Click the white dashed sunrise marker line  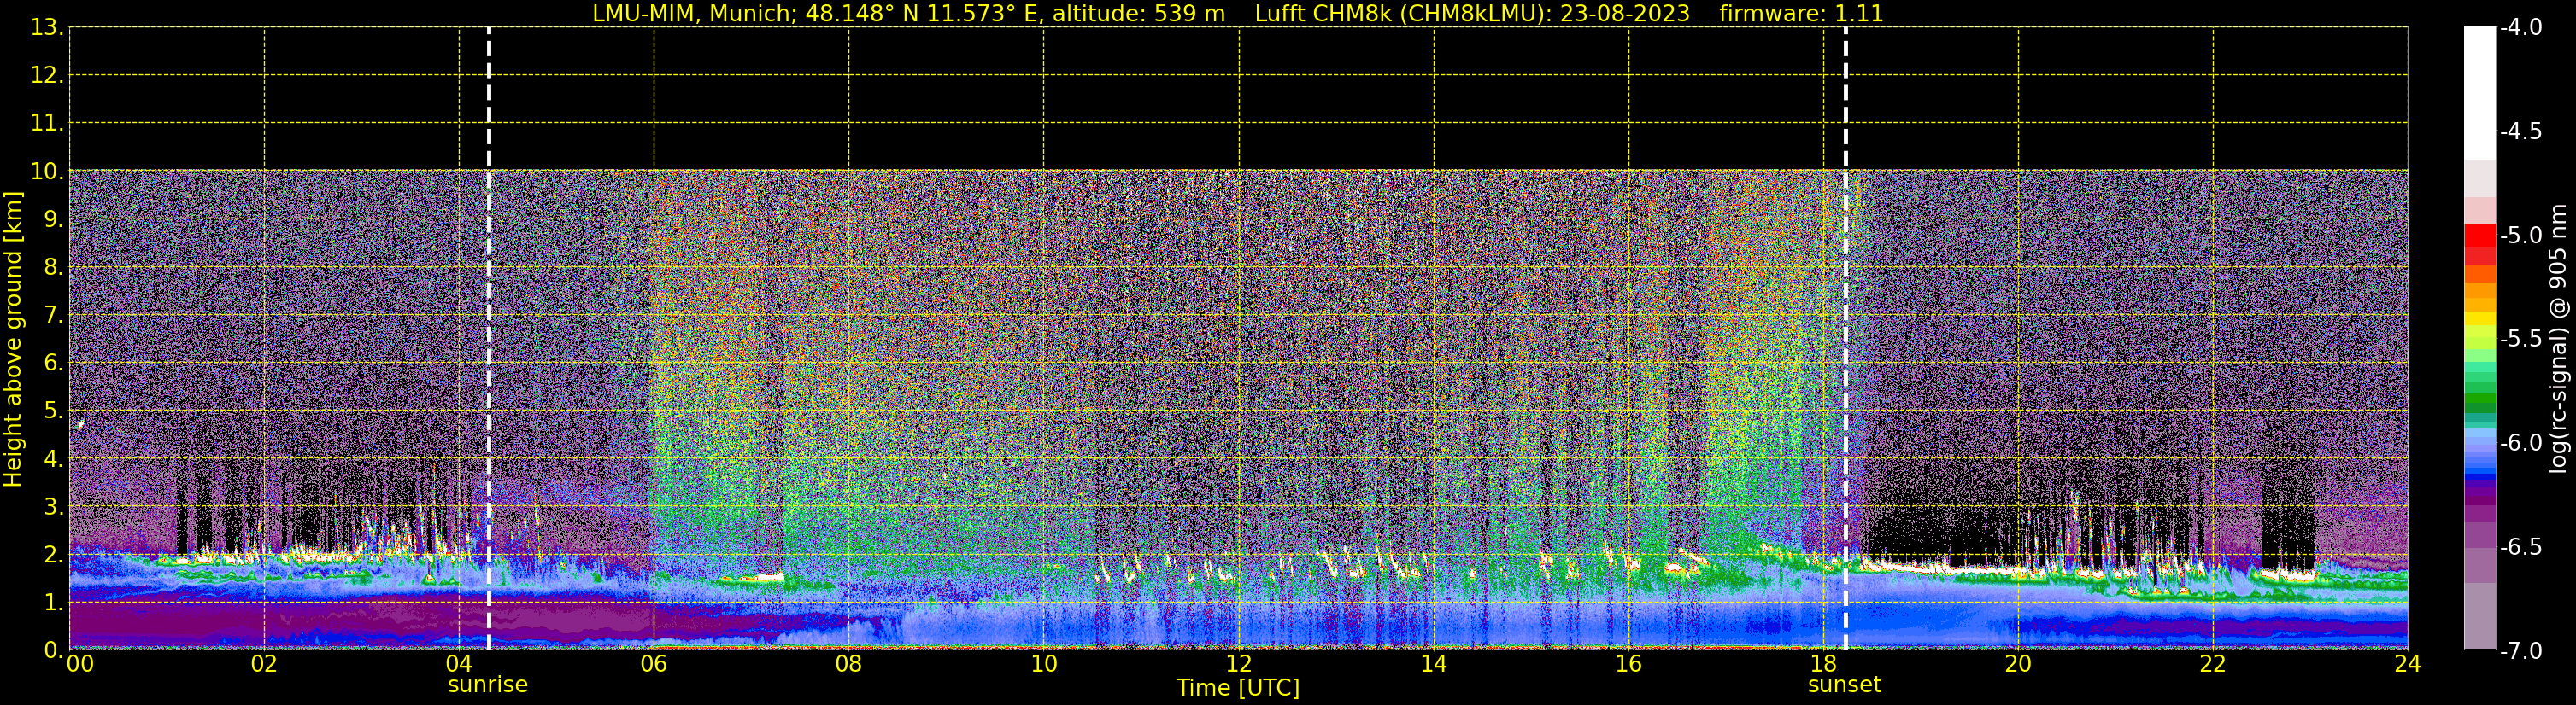pos(489,339)
